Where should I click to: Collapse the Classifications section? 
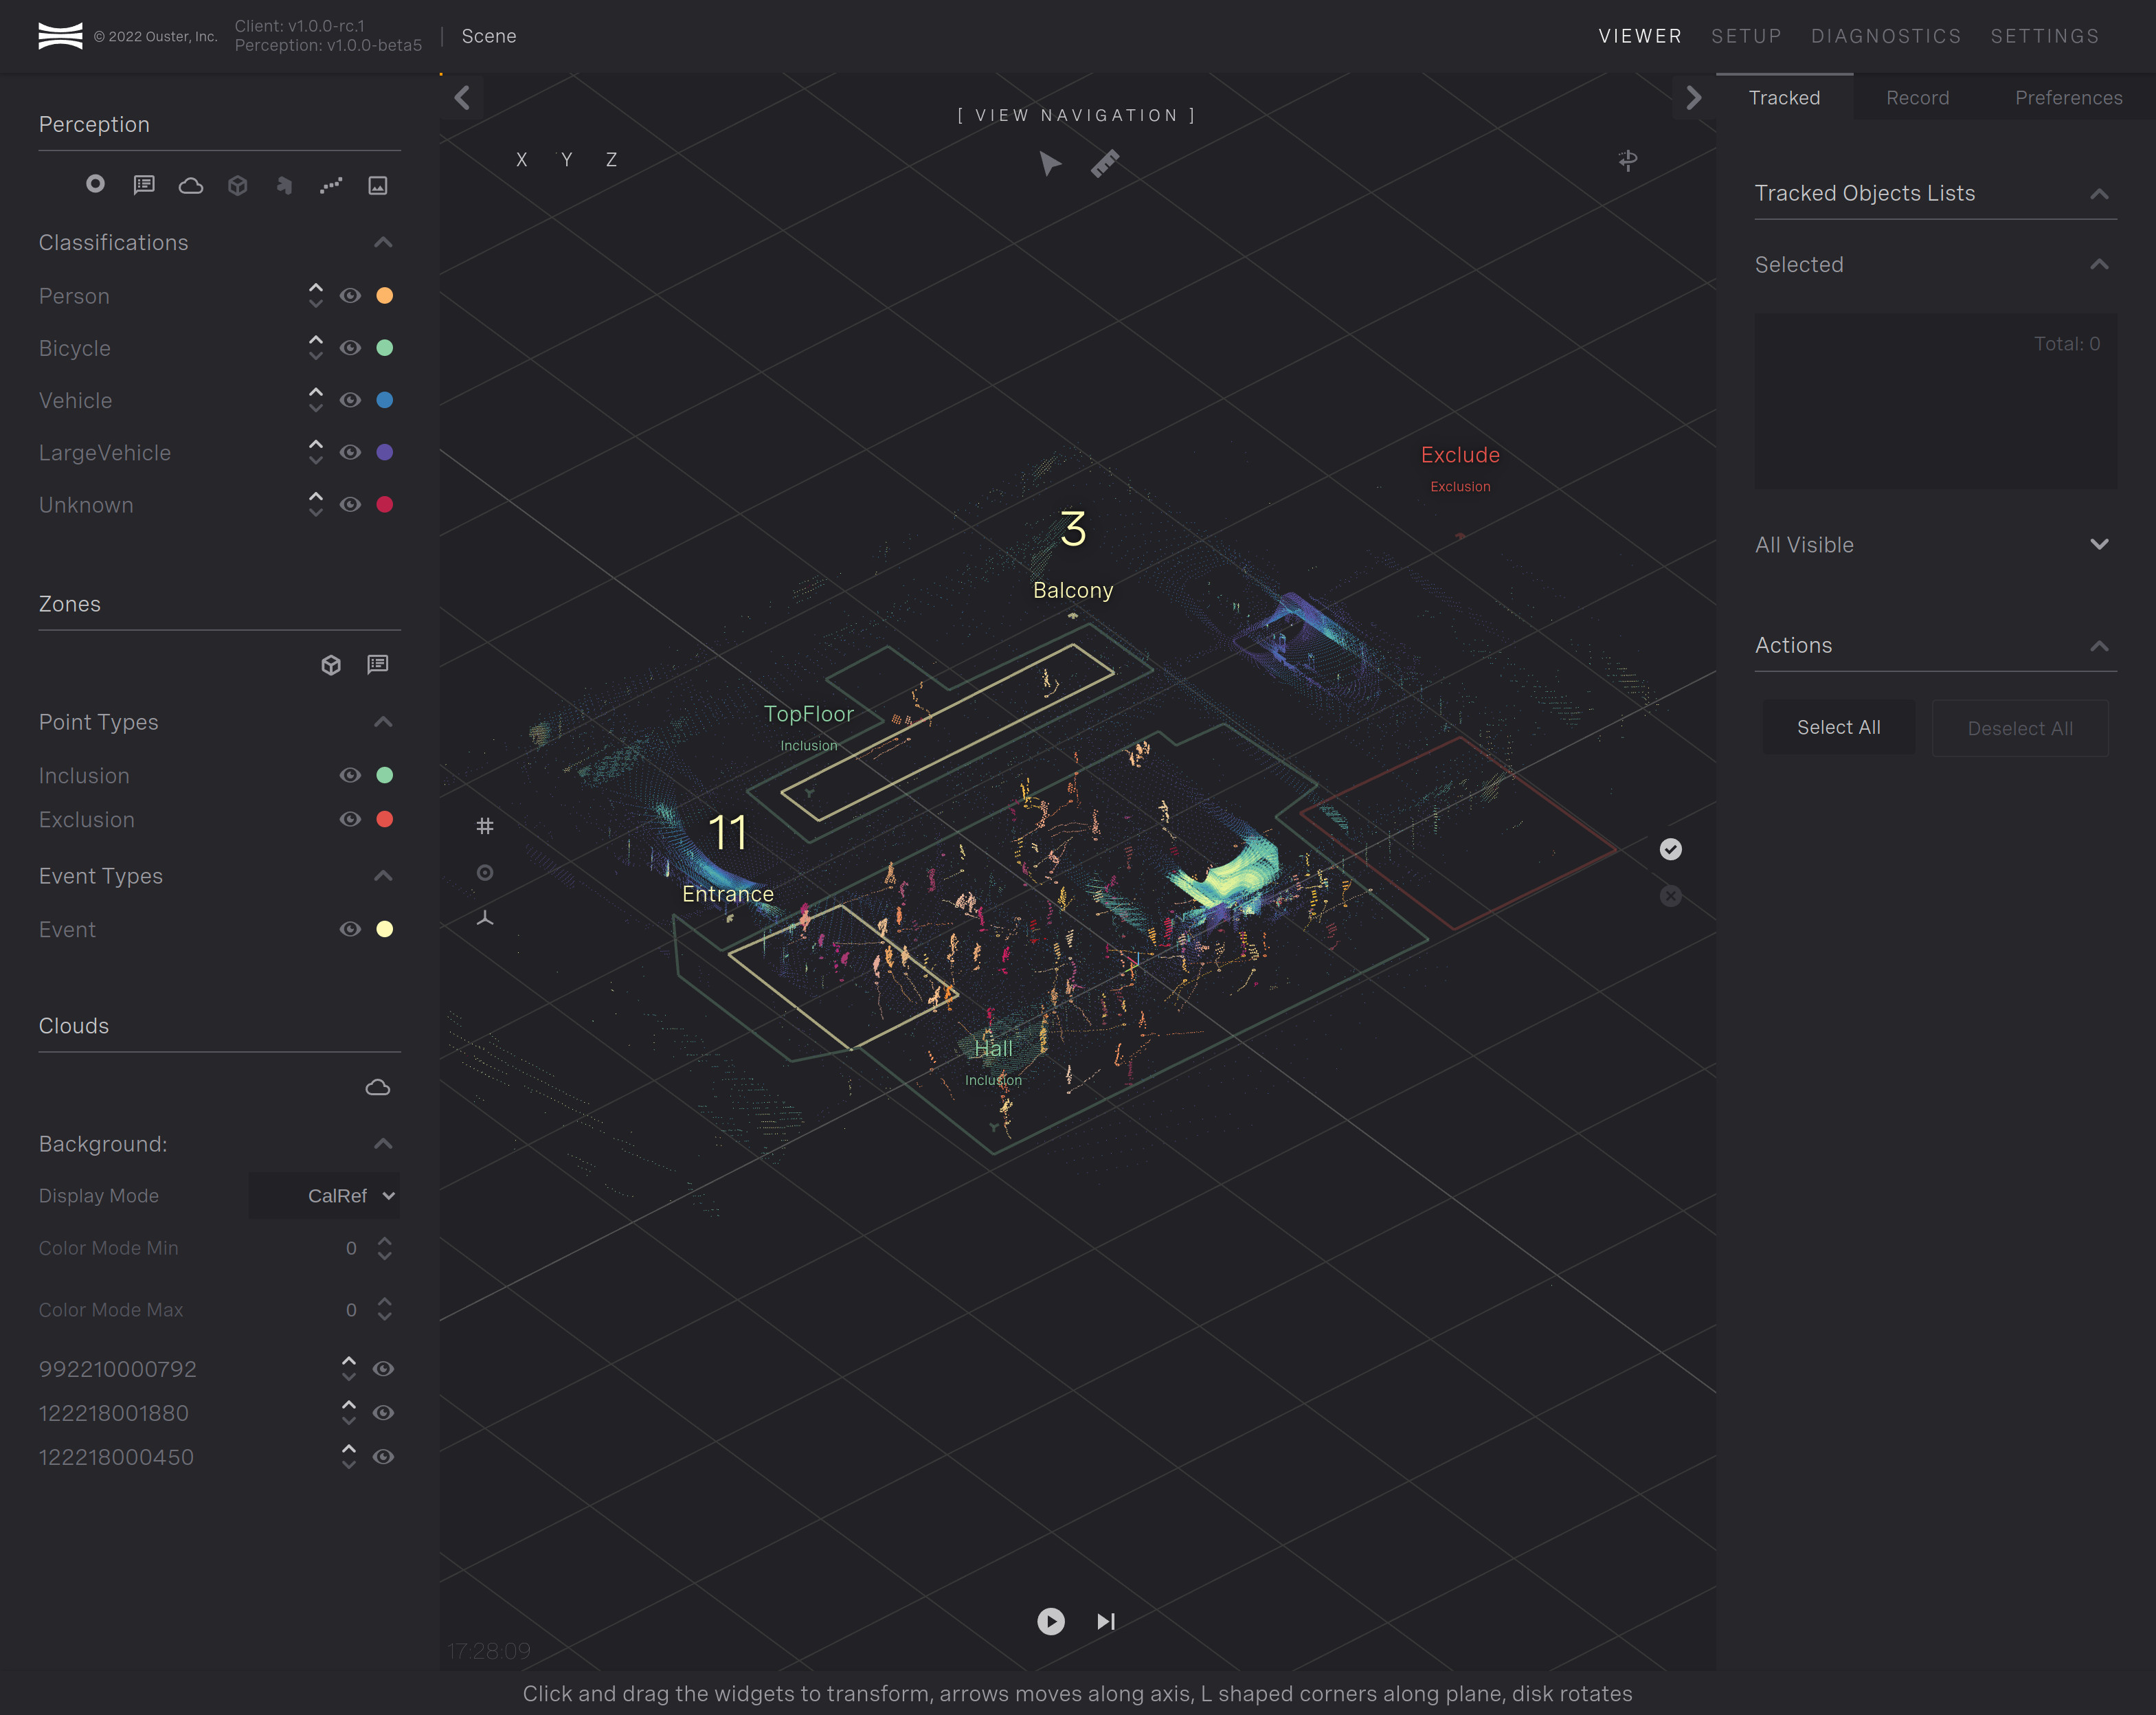coord(383,243)
